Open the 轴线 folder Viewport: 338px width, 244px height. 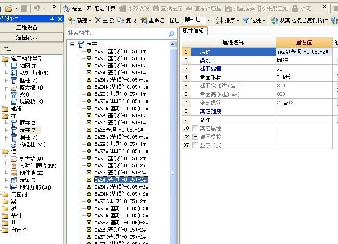(x=16, y=109)
